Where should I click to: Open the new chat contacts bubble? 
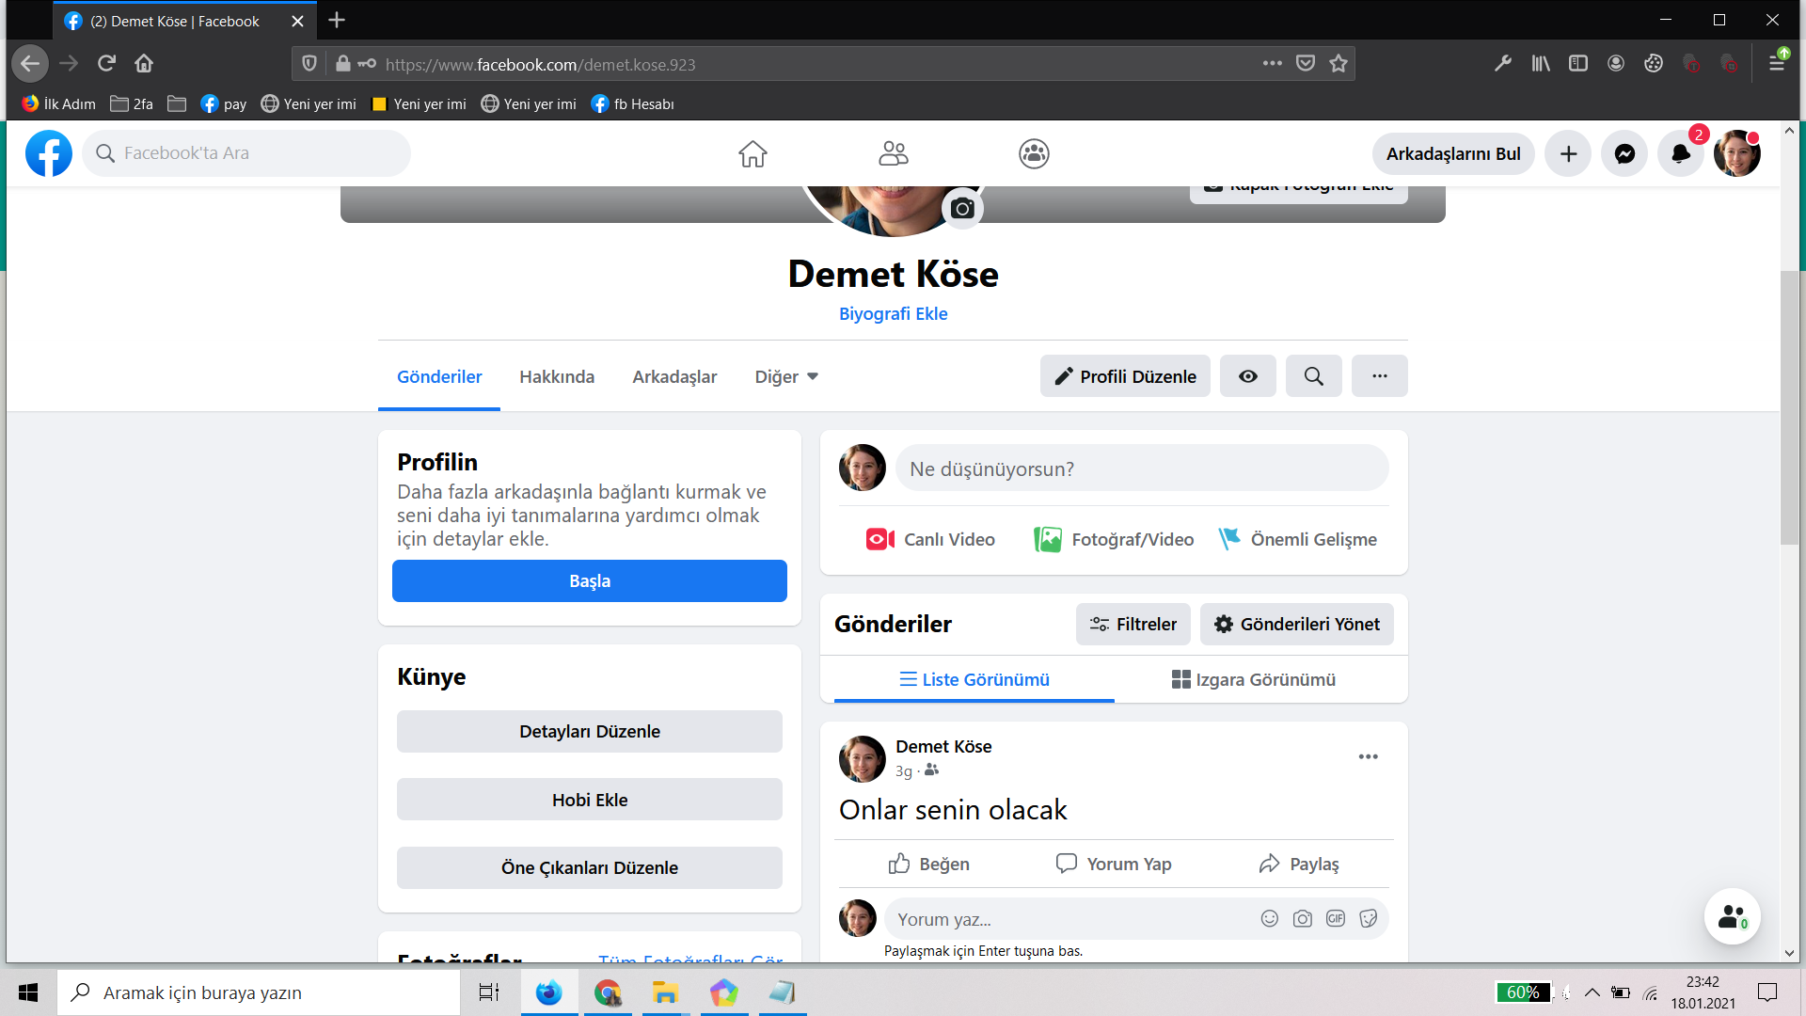(x=1733, y=916)
